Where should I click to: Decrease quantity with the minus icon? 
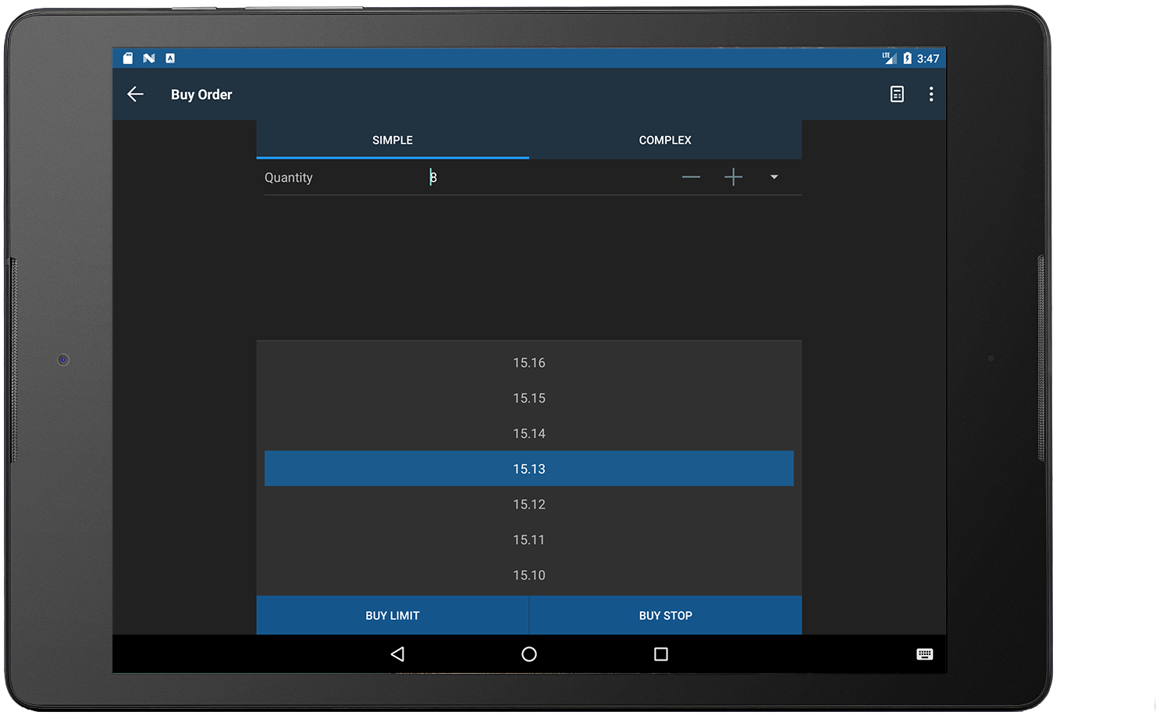[x=691, y=177]
